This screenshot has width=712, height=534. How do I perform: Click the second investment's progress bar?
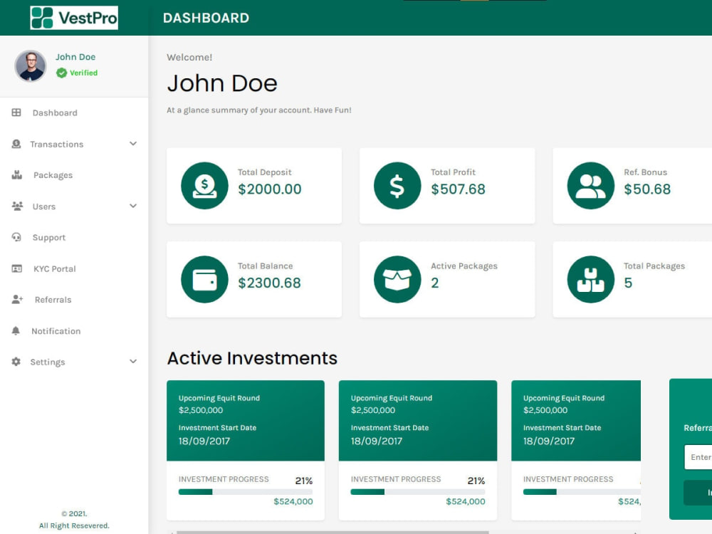point(418,492)
